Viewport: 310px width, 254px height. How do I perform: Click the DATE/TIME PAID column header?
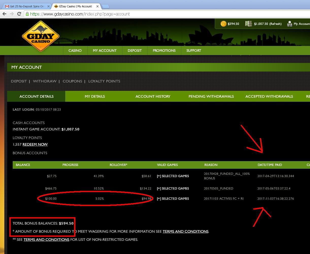point(270,165)
